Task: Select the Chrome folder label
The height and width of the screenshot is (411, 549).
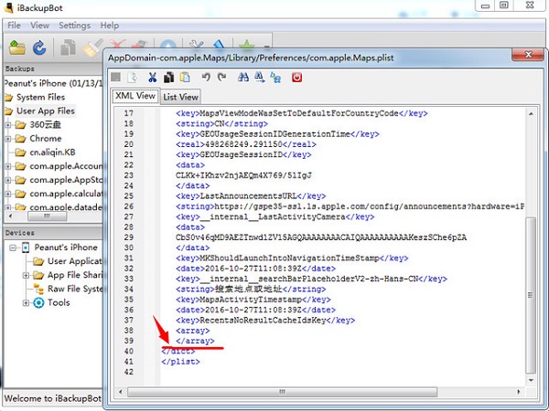Action: pyautogui.click(x=46, y=139)
